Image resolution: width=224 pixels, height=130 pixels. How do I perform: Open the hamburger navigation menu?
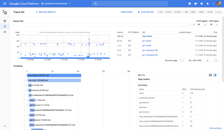(5, 4)
